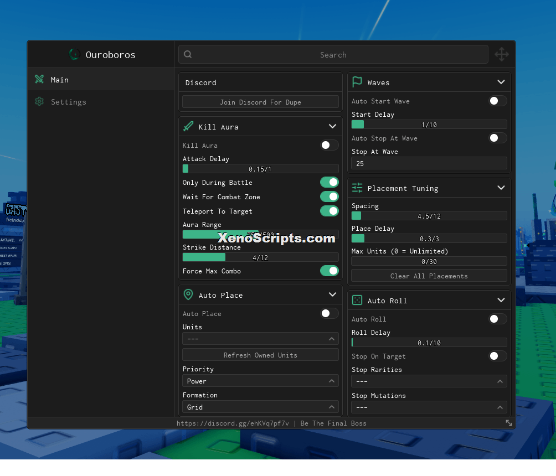Enable the Auto Roll toggle
The width and height of the screenshot is (556, 476).
(x=497, y=319)
